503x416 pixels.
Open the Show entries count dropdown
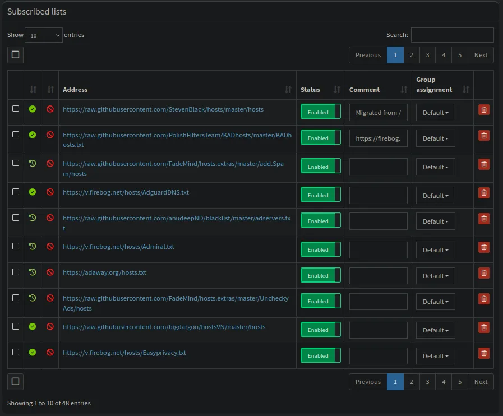pyautogui.click(x=44, y=35)
